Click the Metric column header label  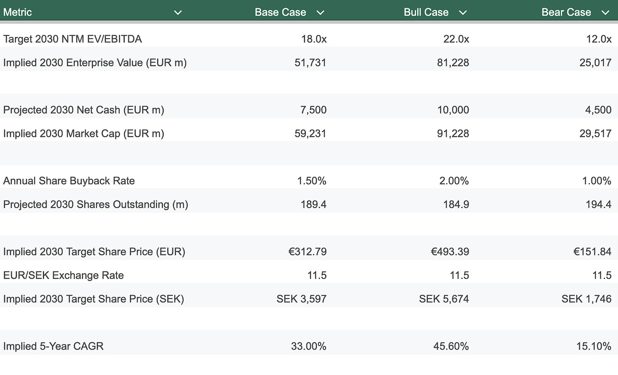(x=17, y=12)
